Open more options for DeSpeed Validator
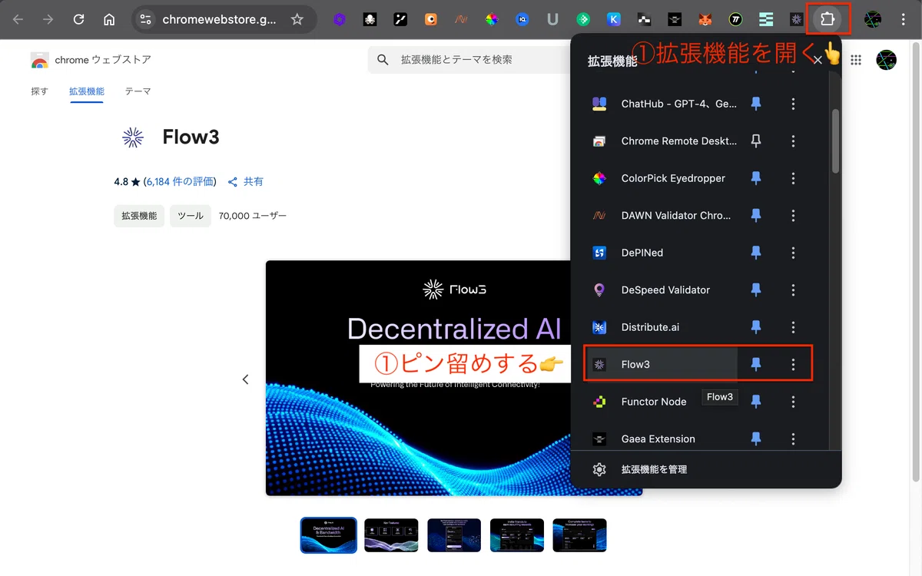The width and height of the screenshot is (922, 576). coord(794,290)
